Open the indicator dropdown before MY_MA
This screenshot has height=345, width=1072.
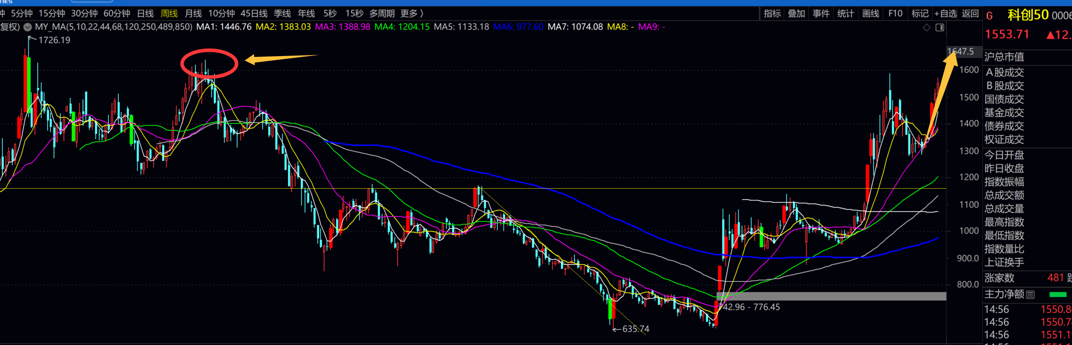pos(28,27)
